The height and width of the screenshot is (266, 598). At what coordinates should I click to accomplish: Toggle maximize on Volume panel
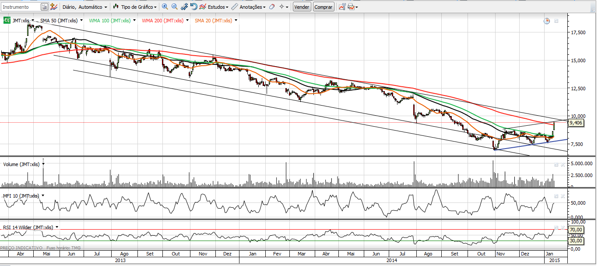pos(556,165)
